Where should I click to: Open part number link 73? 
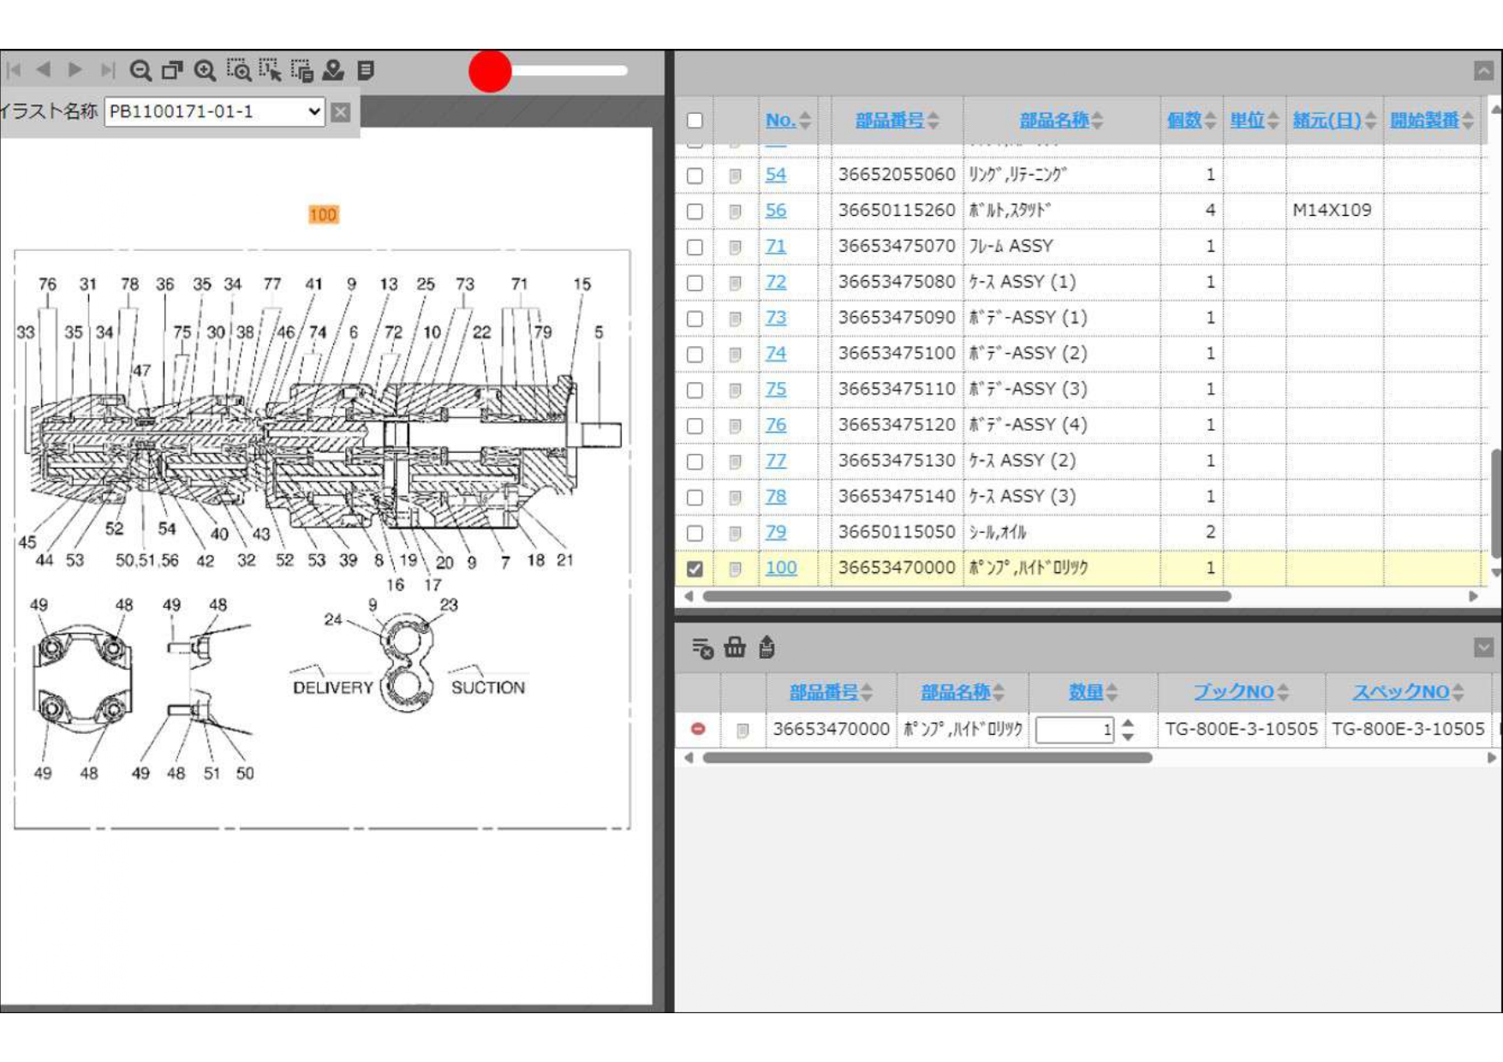click(775, 318)
